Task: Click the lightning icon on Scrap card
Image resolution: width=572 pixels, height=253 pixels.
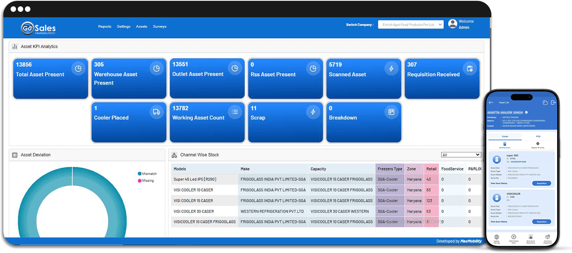Action: click(313, 112)
